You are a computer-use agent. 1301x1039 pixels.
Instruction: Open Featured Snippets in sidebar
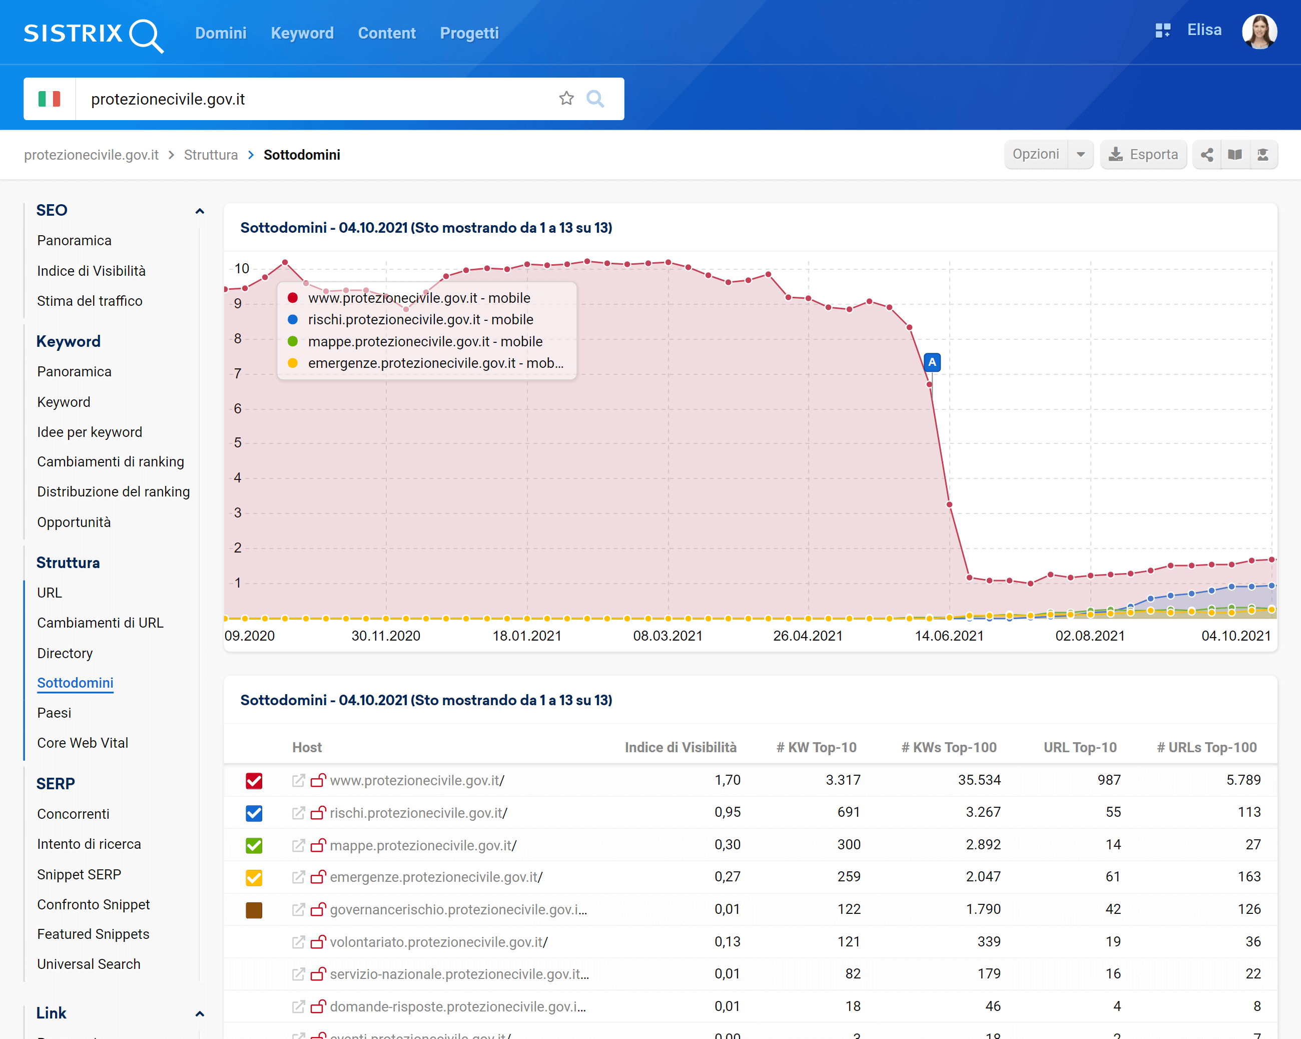coord(93,934)
